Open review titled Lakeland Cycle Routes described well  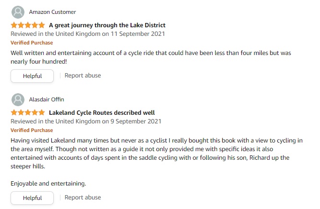coord(102,112)
